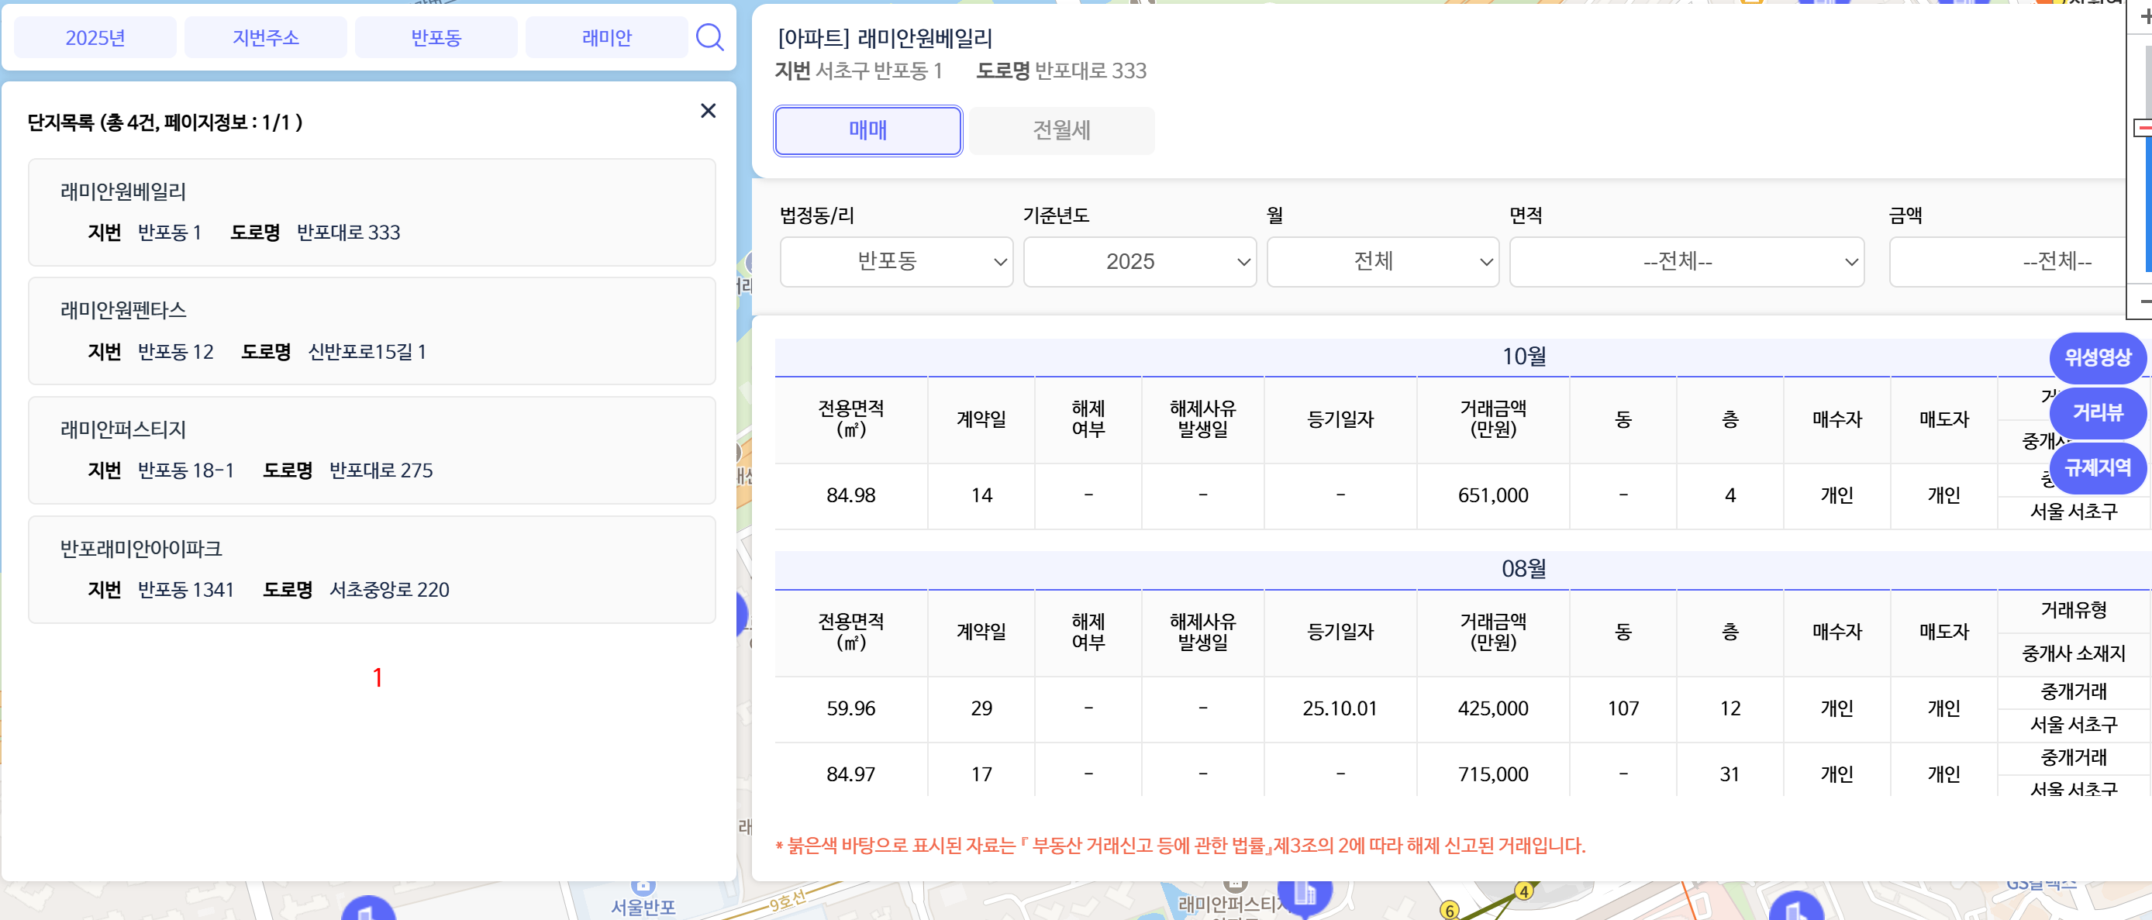The image size is (2152, 920).
Task: Select 래미안원펜타스 from the complex list
Action: pos(372,331)
